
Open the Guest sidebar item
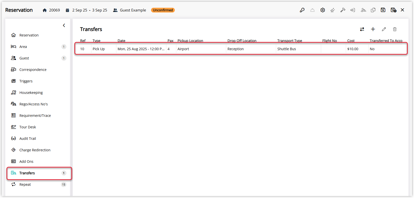click(37, 58)
